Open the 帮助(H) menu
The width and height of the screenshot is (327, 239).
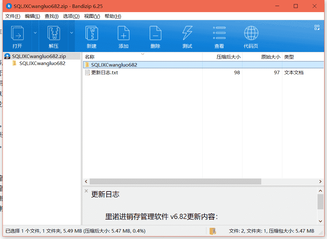(x=113, y=16)
